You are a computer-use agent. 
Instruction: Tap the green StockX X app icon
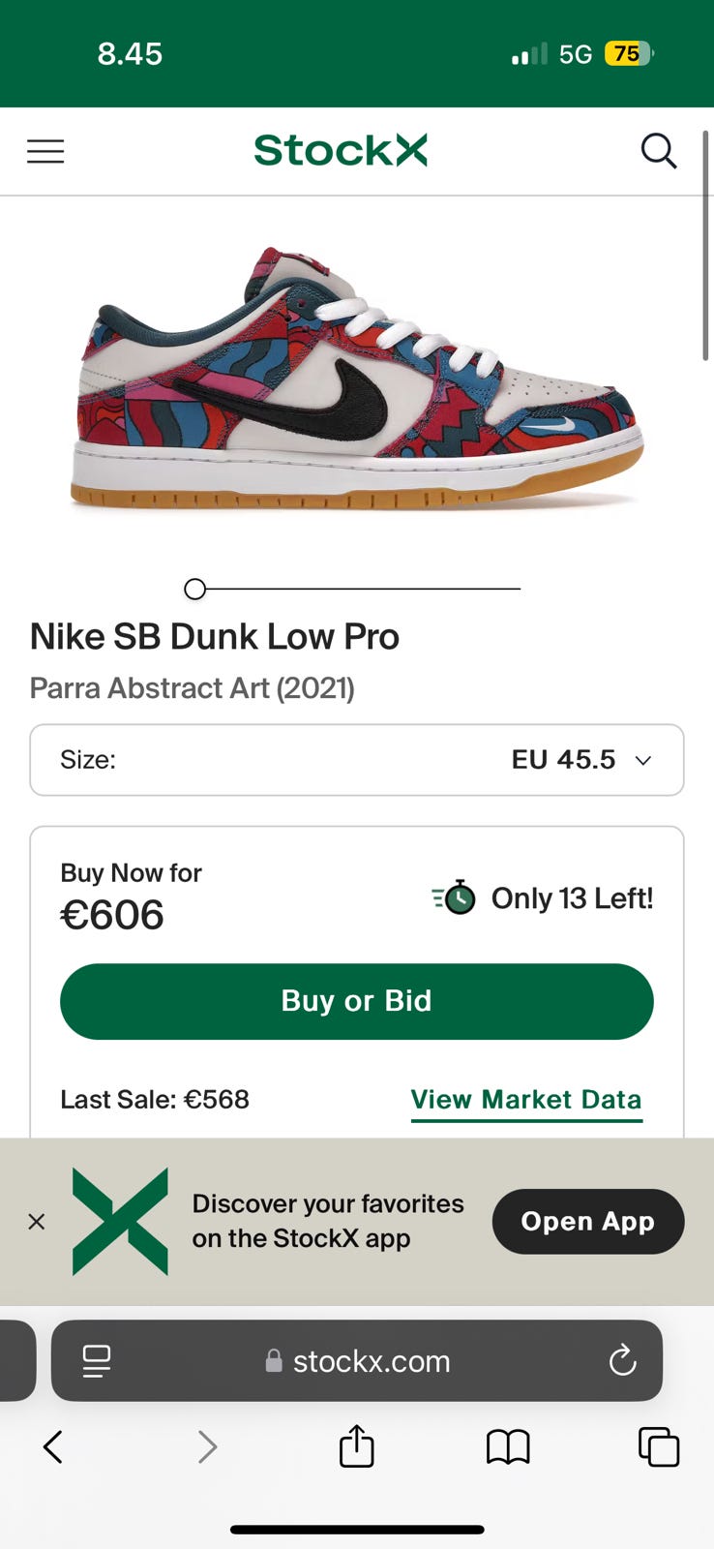tap(120, 1222)
